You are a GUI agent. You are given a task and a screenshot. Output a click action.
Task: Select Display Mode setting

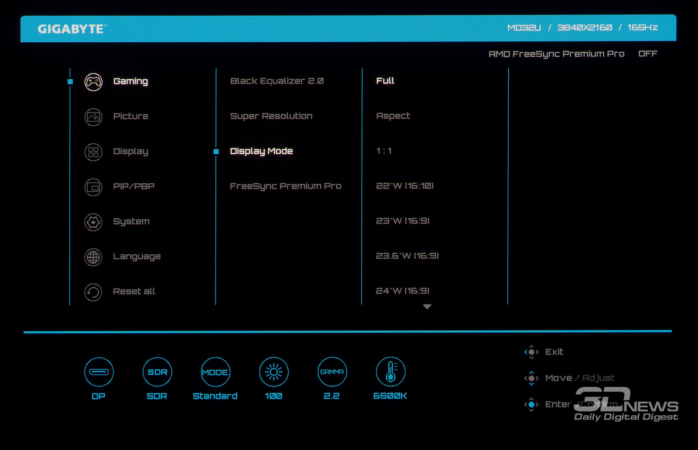261,151
